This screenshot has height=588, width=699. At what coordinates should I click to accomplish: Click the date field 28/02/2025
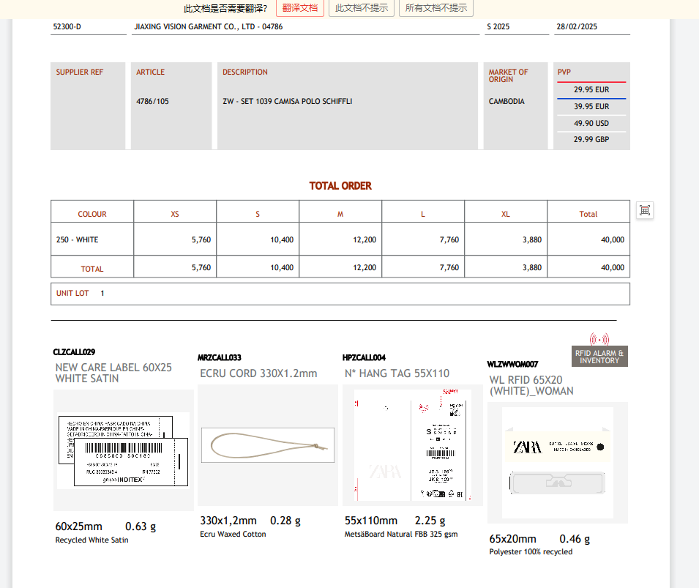click(x=577, y=26)
